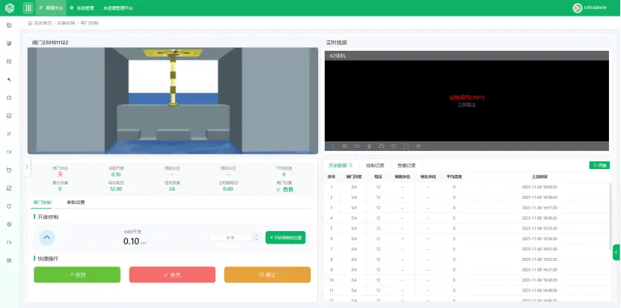The width and height of the screenshot is (621, 308).
Task: Click the 电压 column header
Action: 379,176
